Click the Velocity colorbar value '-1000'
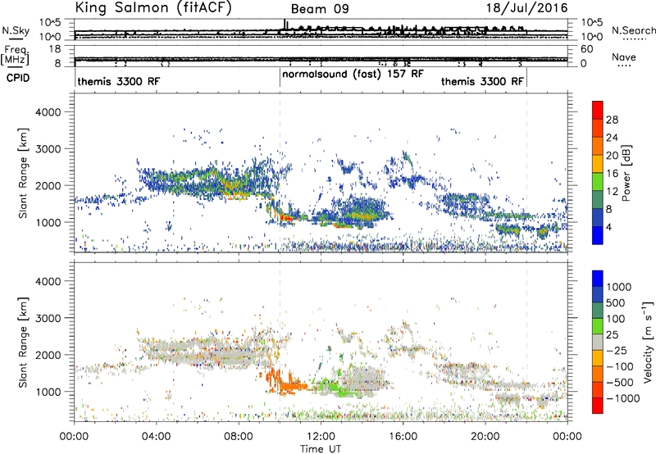The height and width of the screenshot is (454, 656). click(x=622, y=398)
